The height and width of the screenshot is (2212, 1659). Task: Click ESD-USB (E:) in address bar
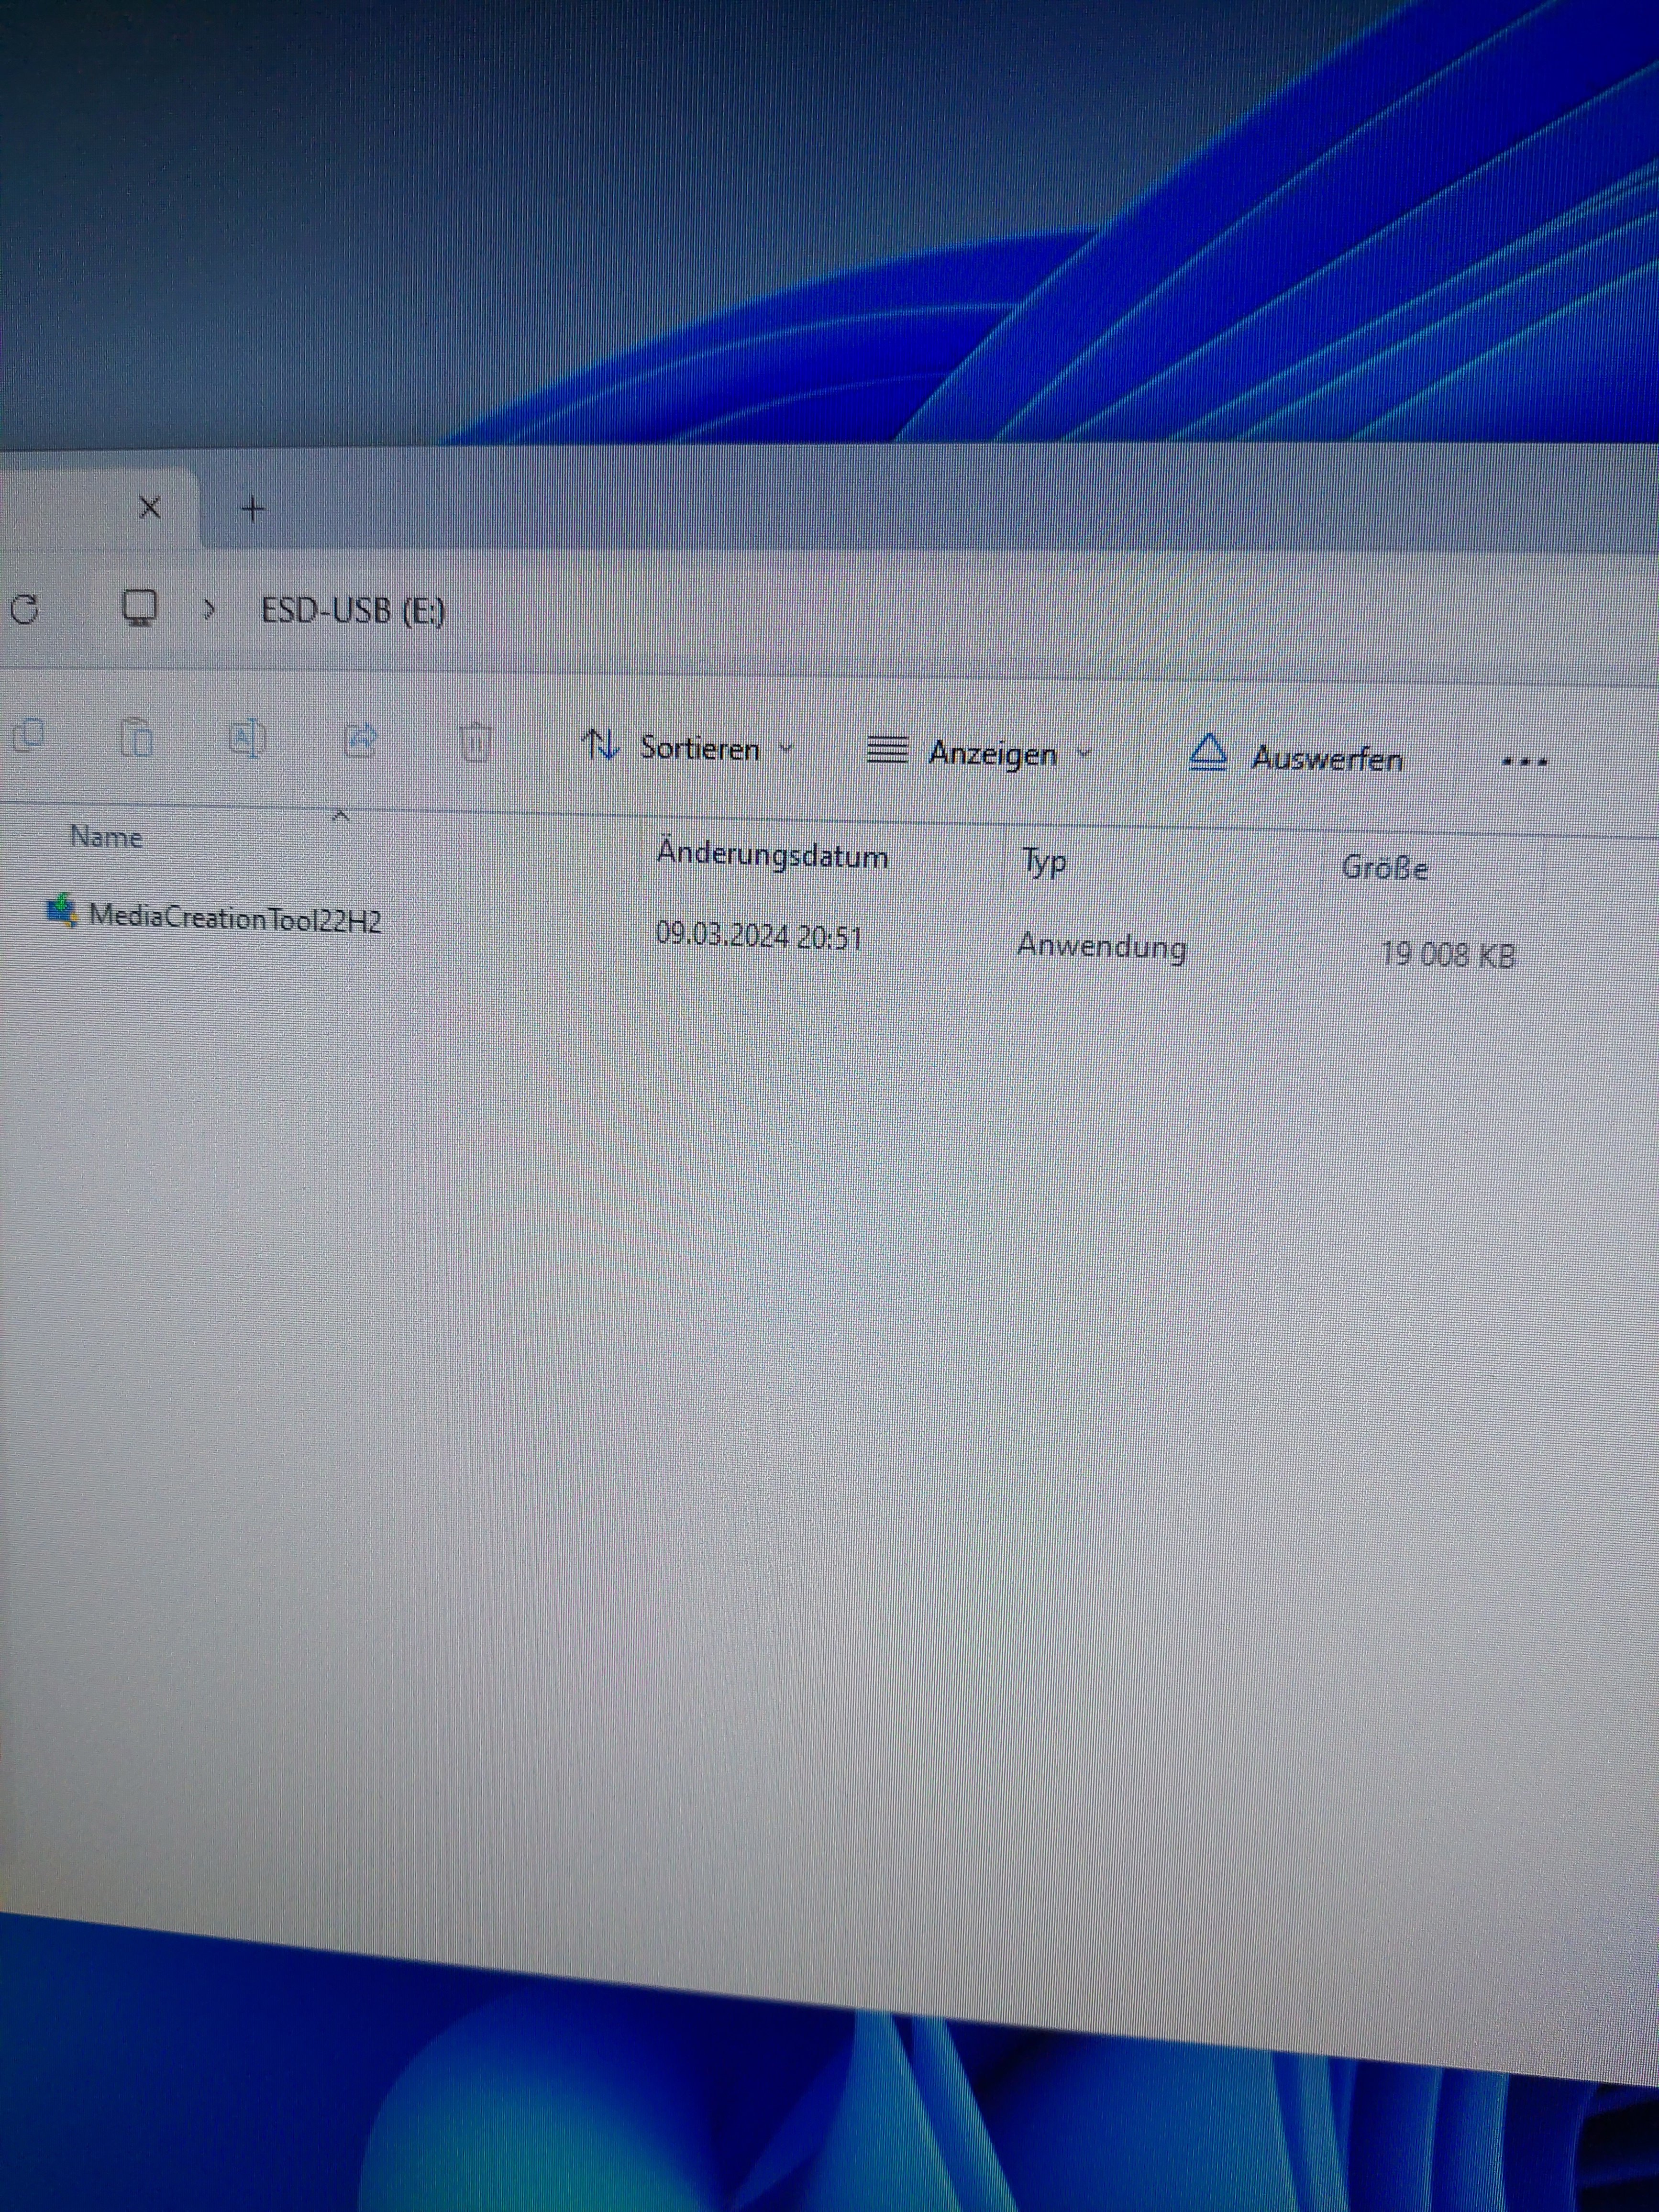[353, 611]
